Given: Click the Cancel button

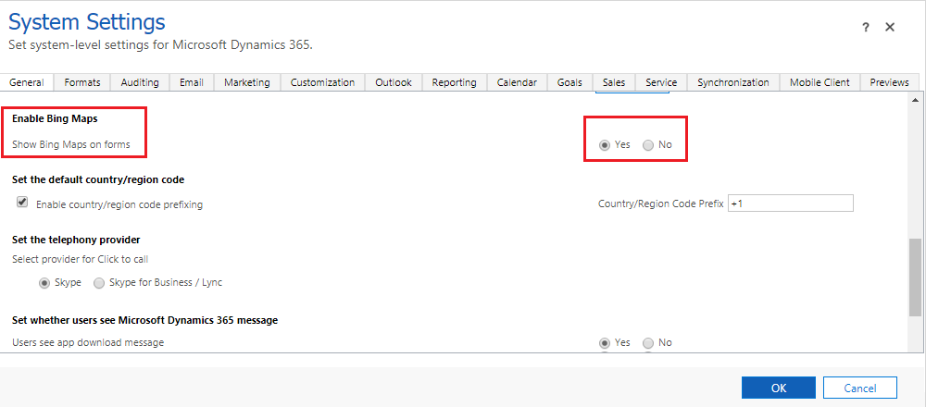Looking at the screenshot, I should (860, 388).
